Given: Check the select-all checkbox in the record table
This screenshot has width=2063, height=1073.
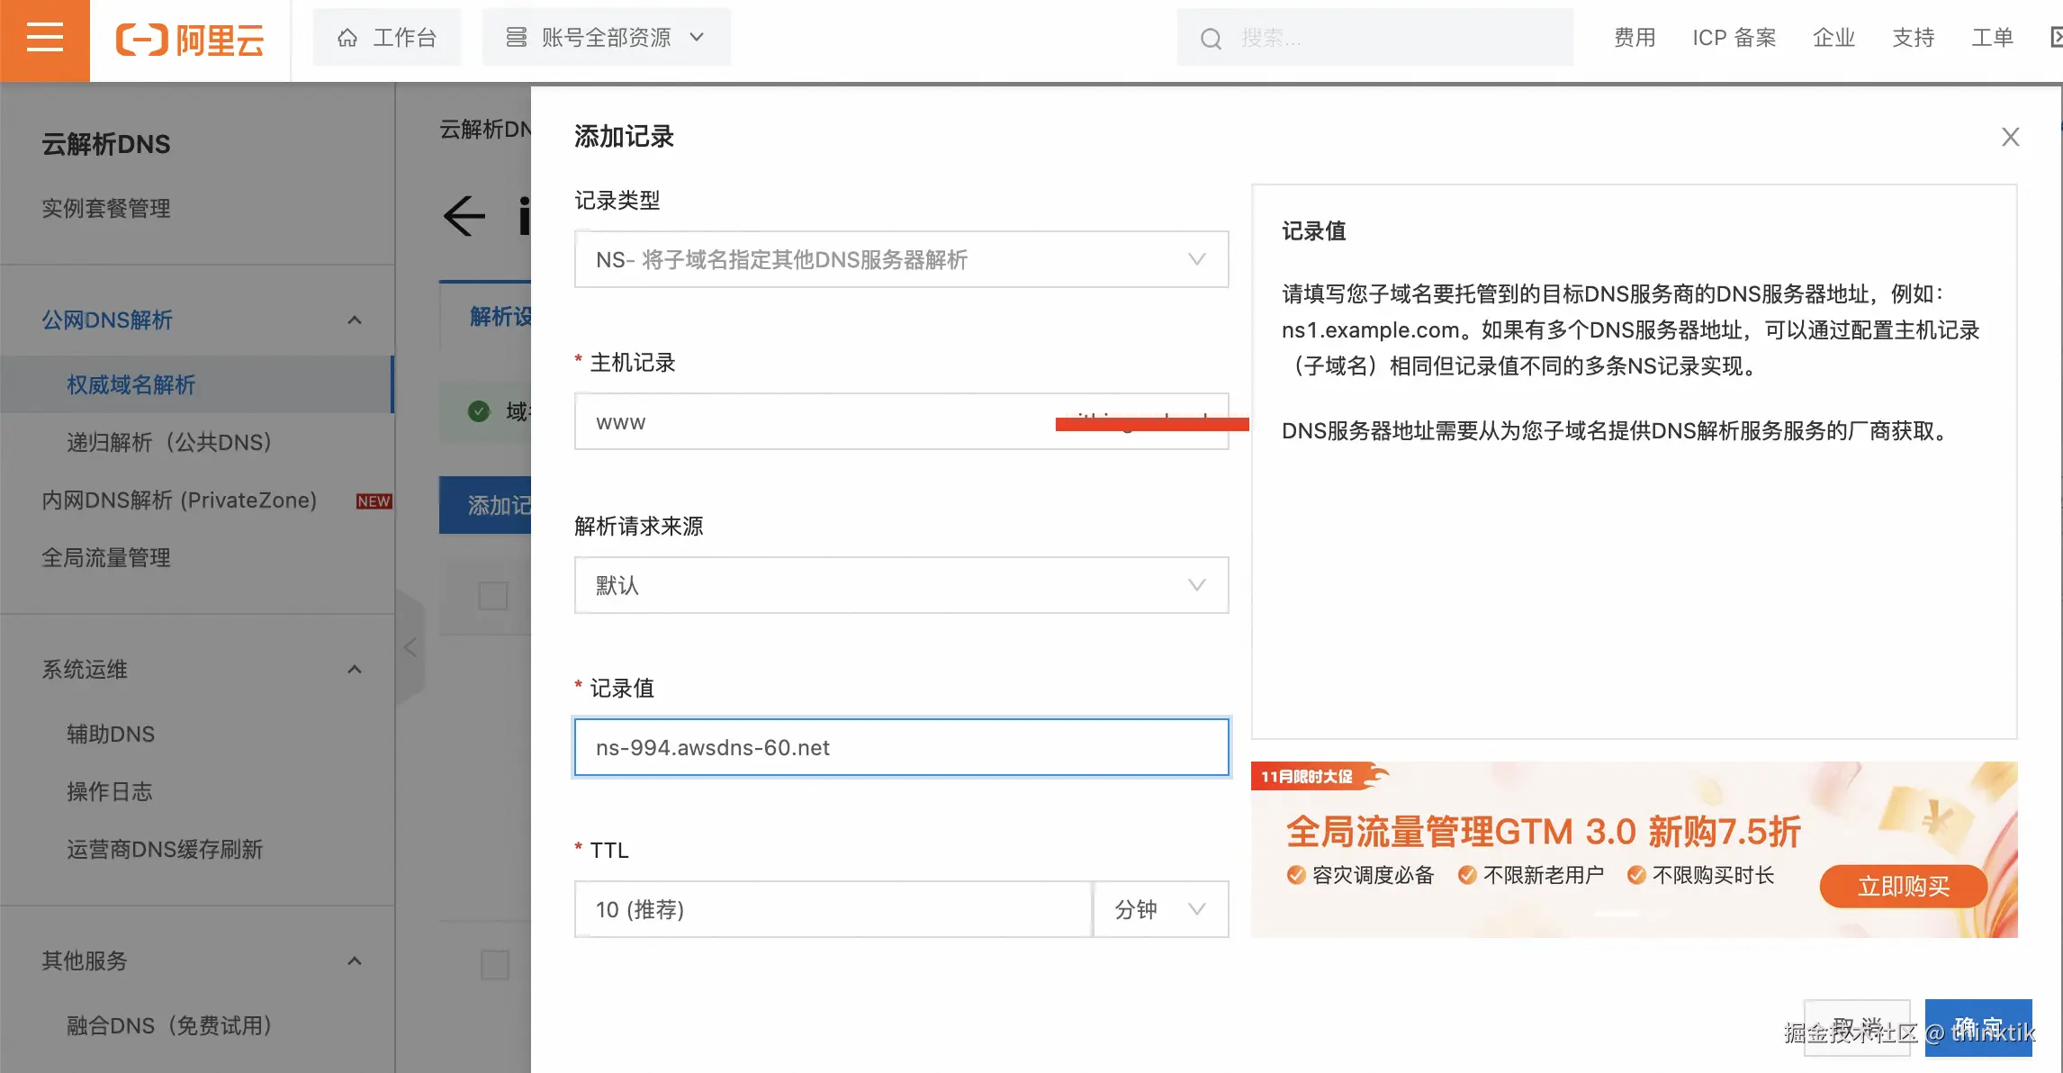Looking at the screenshot, I should click(x=491, y=595).
